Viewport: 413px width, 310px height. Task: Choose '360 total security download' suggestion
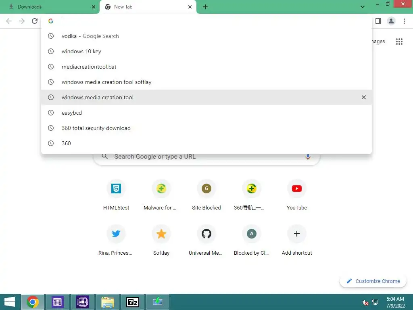[206, 128]
